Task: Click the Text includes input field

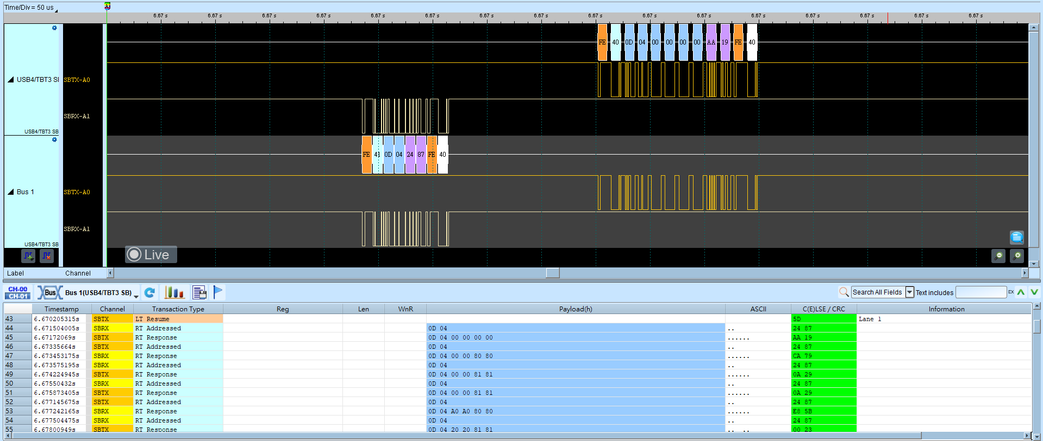Action: pos(981,292)
